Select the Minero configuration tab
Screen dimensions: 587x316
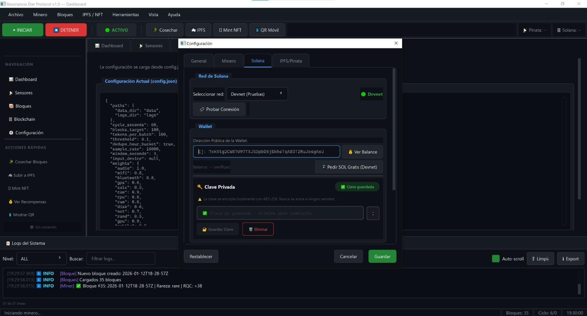tap(229, 61)
